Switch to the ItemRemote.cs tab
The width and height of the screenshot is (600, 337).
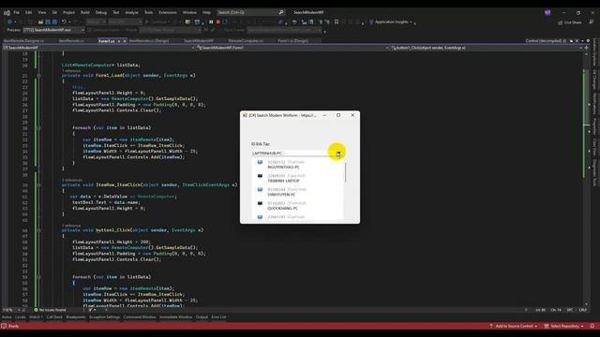[x=71, y=41]
